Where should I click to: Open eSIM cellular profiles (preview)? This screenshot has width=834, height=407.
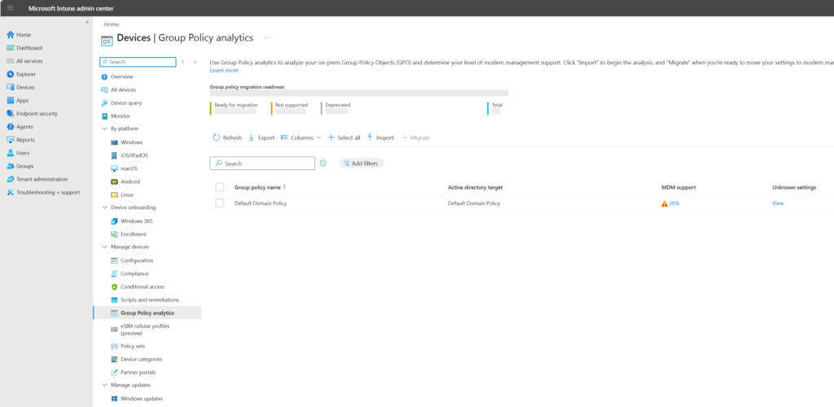147,330
